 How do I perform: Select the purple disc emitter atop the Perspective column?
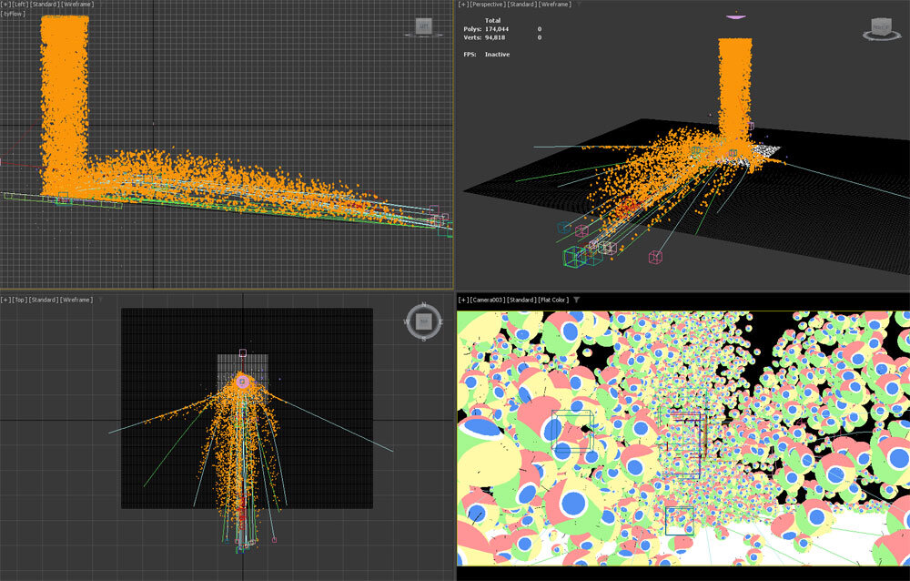point(736,17)
